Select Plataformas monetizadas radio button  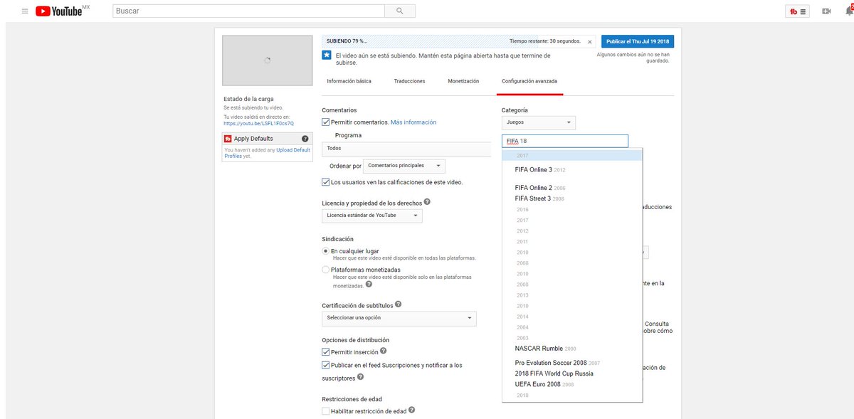coord(326,270)
